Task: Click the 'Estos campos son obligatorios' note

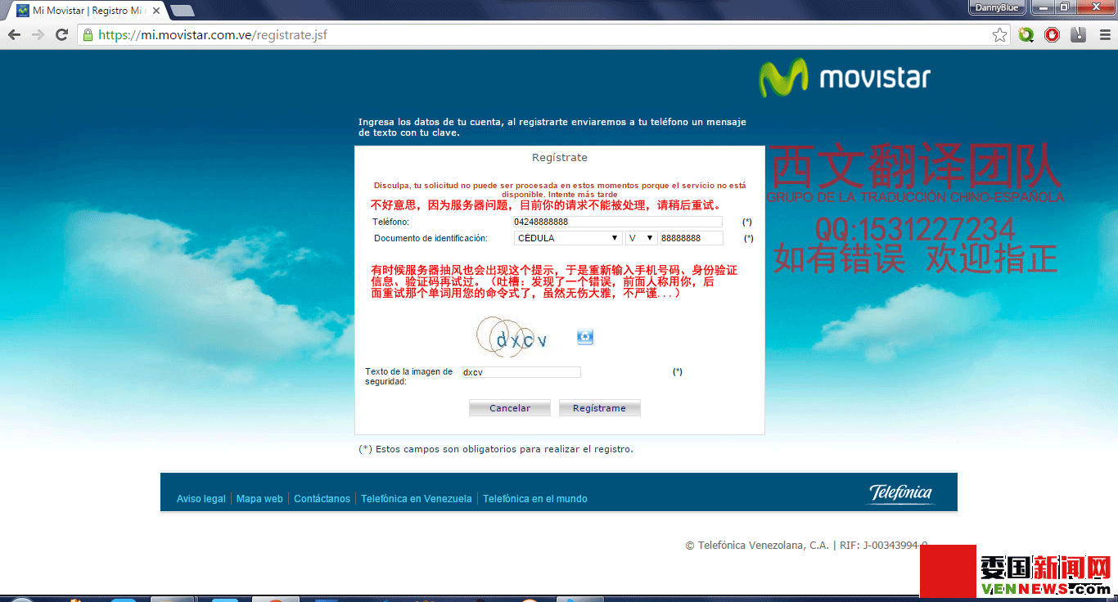Action: tap(496, 449)
